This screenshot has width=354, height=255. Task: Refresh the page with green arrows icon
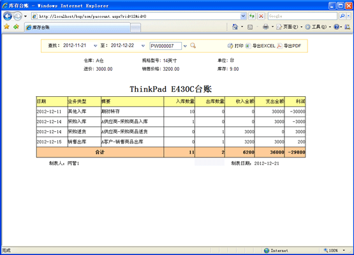point(252,16)
